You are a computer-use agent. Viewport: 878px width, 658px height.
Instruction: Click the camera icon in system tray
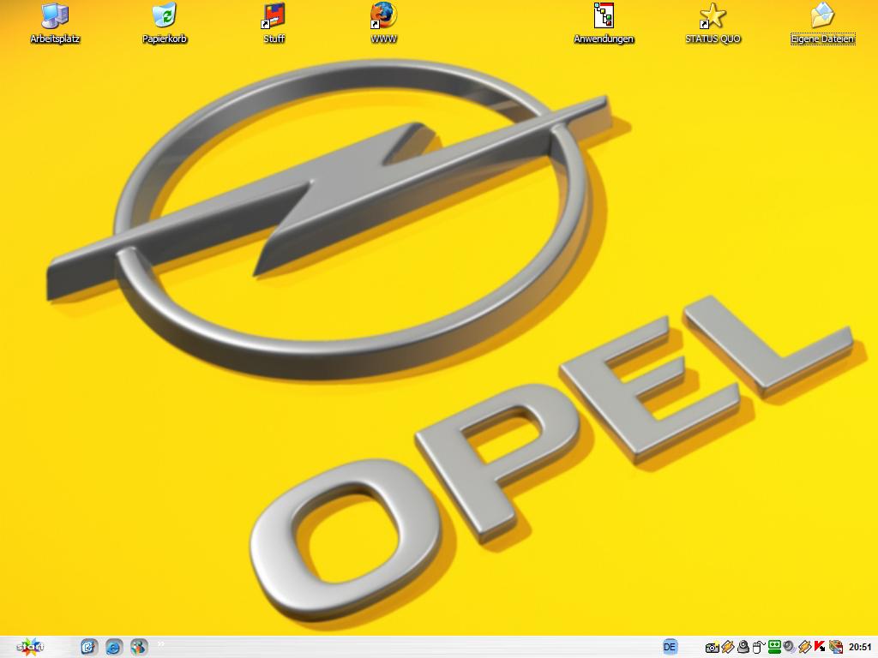pyautogui.click(x=712, y=648)
